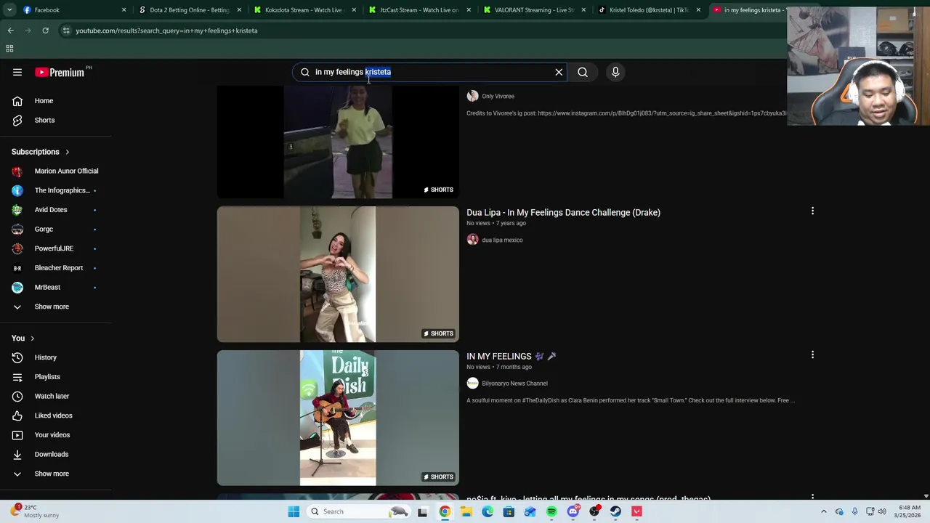The height and width of the screenshot is (523, 930).
Task: Open Microsoft Edge from taskbar
Action: click(488, 511)
